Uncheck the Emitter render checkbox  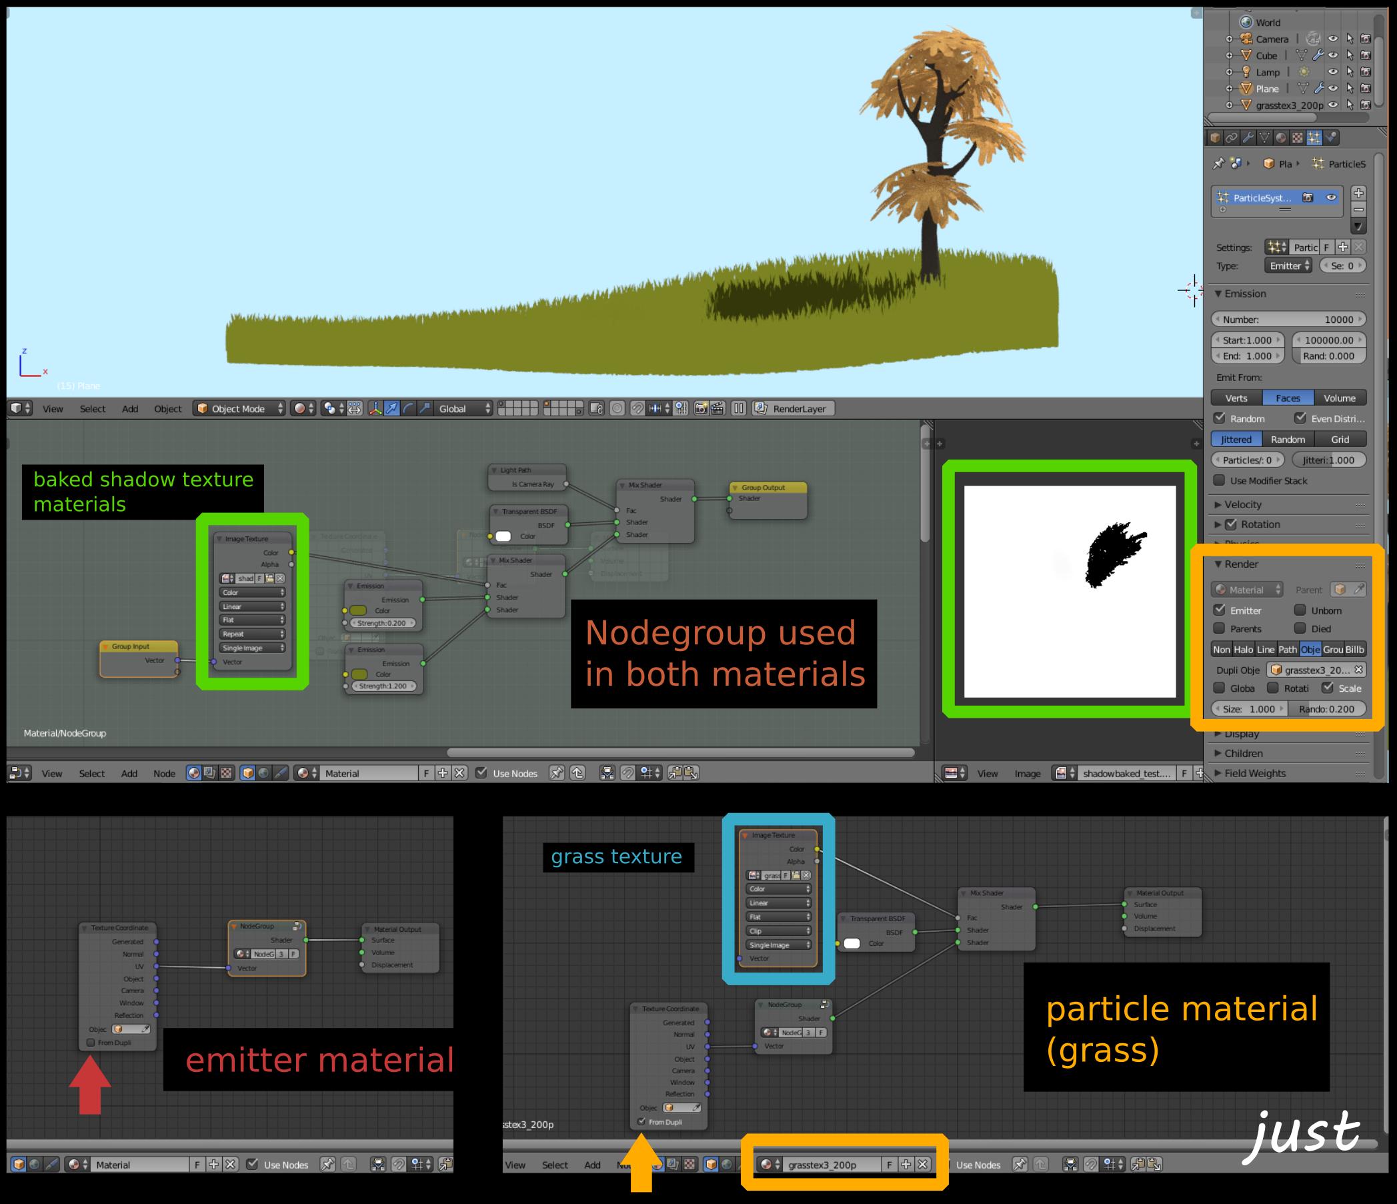click(x=1220, y=610)
